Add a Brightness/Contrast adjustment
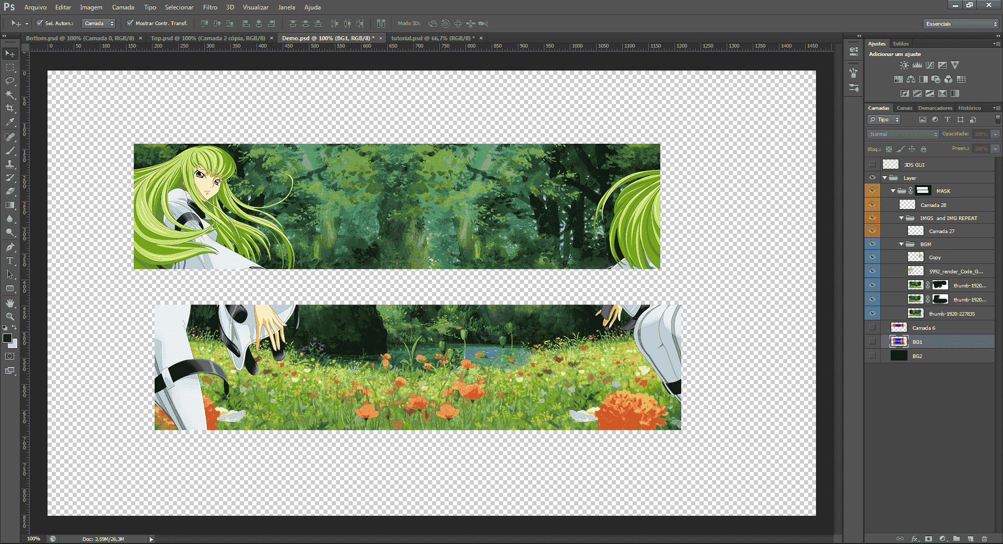1003x544 pixels. (904, 65)
